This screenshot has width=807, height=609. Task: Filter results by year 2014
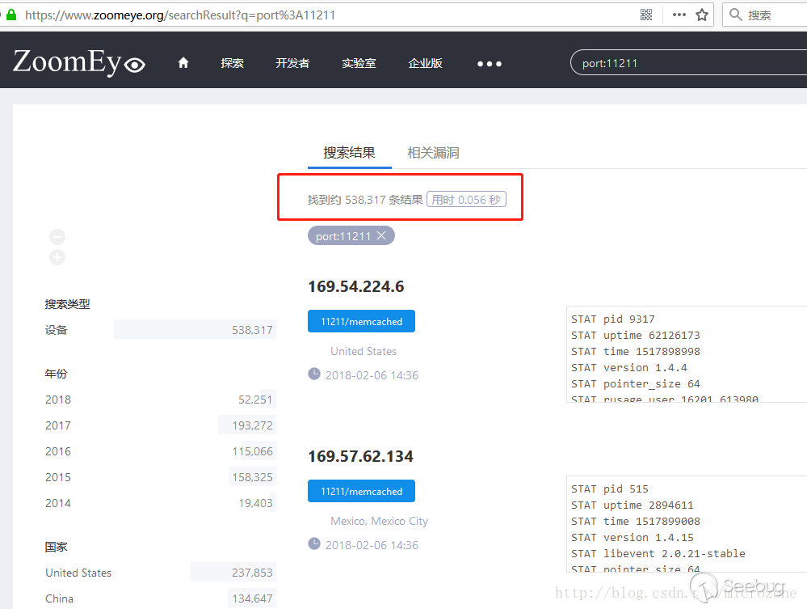pos(160,503)
